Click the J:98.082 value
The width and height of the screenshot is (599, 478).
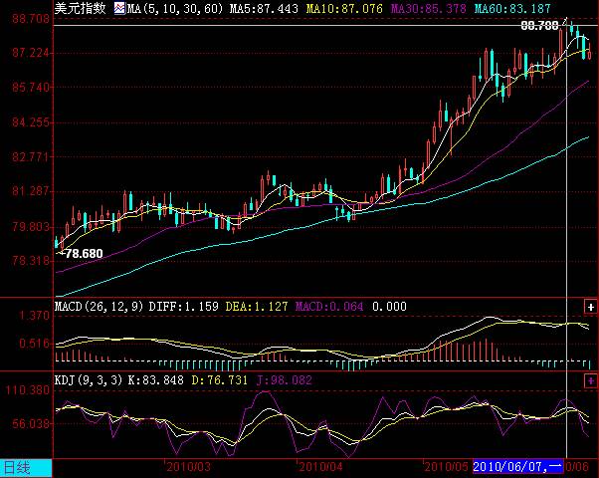click(x=285, y=380)
